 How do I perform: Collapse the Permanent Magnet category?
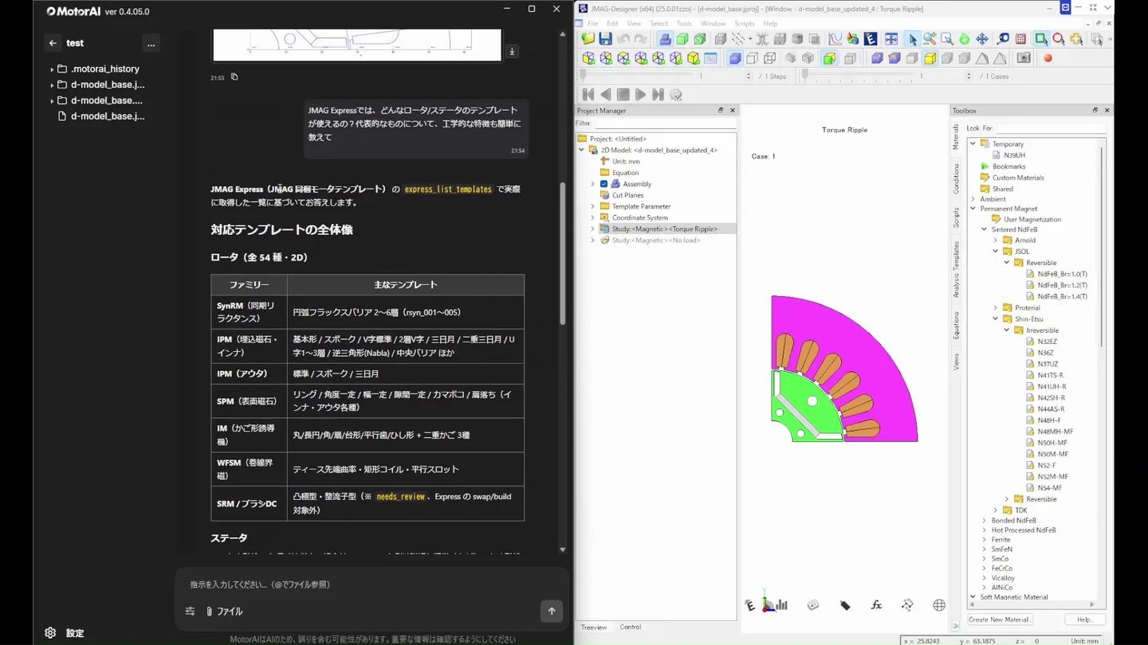pyautogui.click(x=973, y=209)
